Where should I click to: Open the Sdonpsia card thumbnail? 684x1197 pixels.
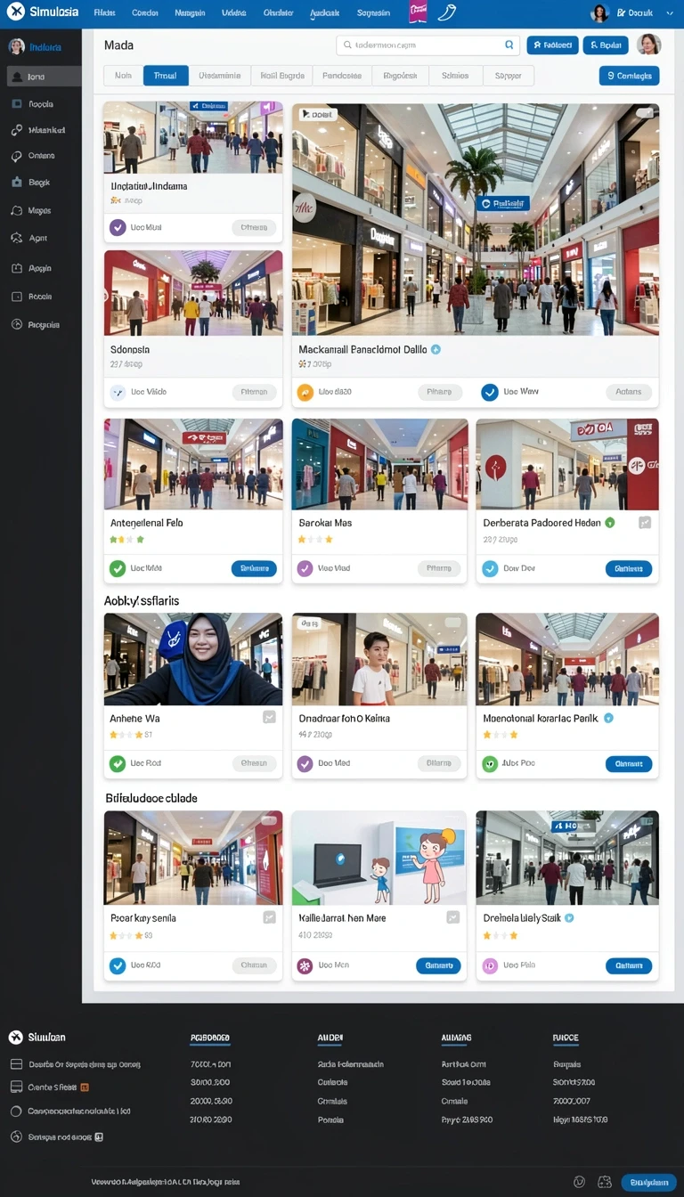coord(193,293)
